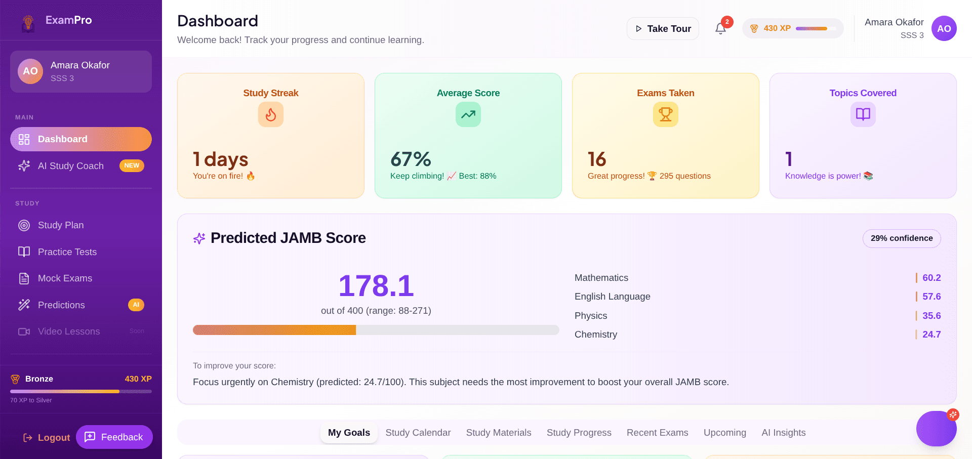
Task: Click the Study Plan target icon
Action: coord(24,225)
